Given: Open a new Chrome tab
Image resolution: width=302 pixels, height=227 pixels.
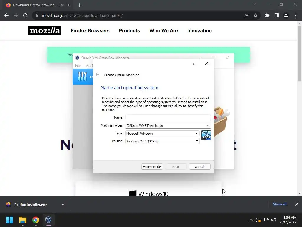Looking at the screenshot, I should pyautogui.click(x=80, y=5).
